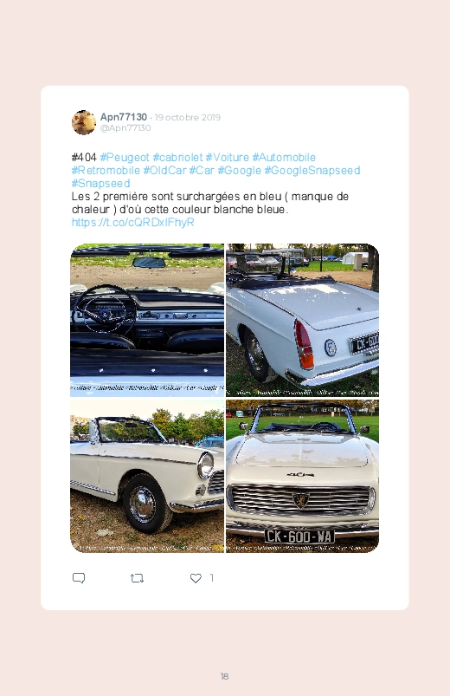Open the Apn77130 profile avatar

[84, 122]
